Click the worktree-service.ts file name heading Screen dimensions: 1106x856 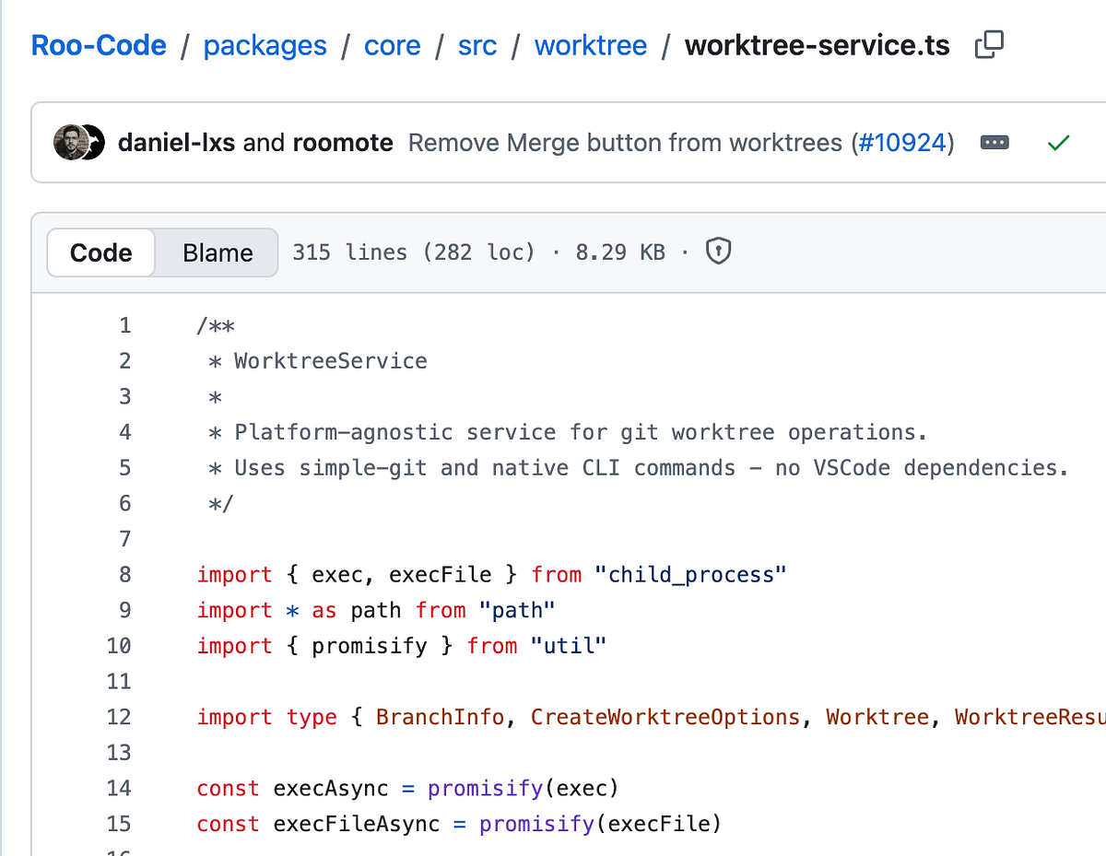(818, 45)
